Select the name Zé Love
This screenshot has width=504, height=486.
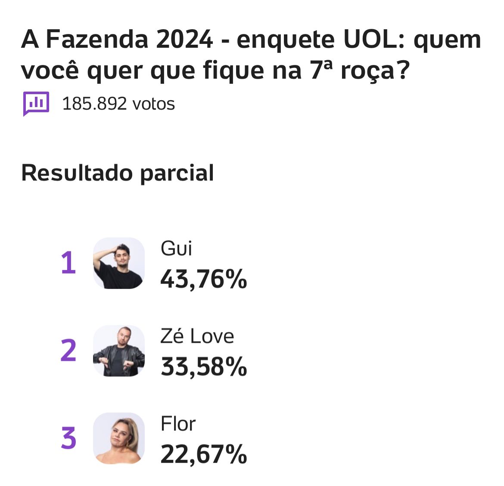tap(197, 336)
